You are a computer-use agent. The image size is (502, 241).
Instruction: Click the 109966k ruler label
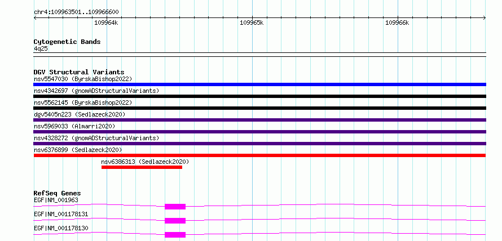point(397,23)
